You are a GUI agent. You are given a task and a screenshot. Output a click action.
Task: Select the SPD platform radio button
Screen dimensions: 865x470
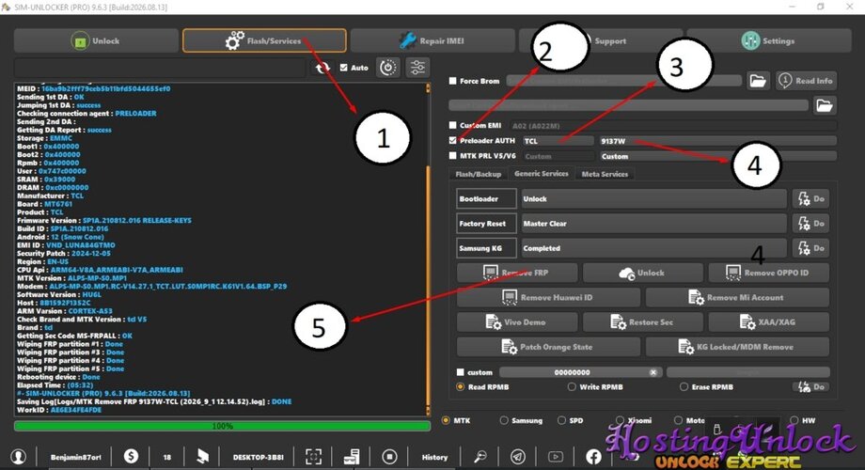pyautogui.click(x=561, y=420)
